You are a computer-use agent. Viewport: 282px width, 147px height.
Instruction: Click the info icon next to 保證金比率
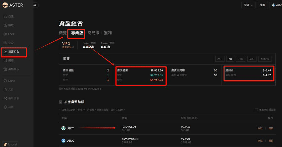[x=196, y=118]
